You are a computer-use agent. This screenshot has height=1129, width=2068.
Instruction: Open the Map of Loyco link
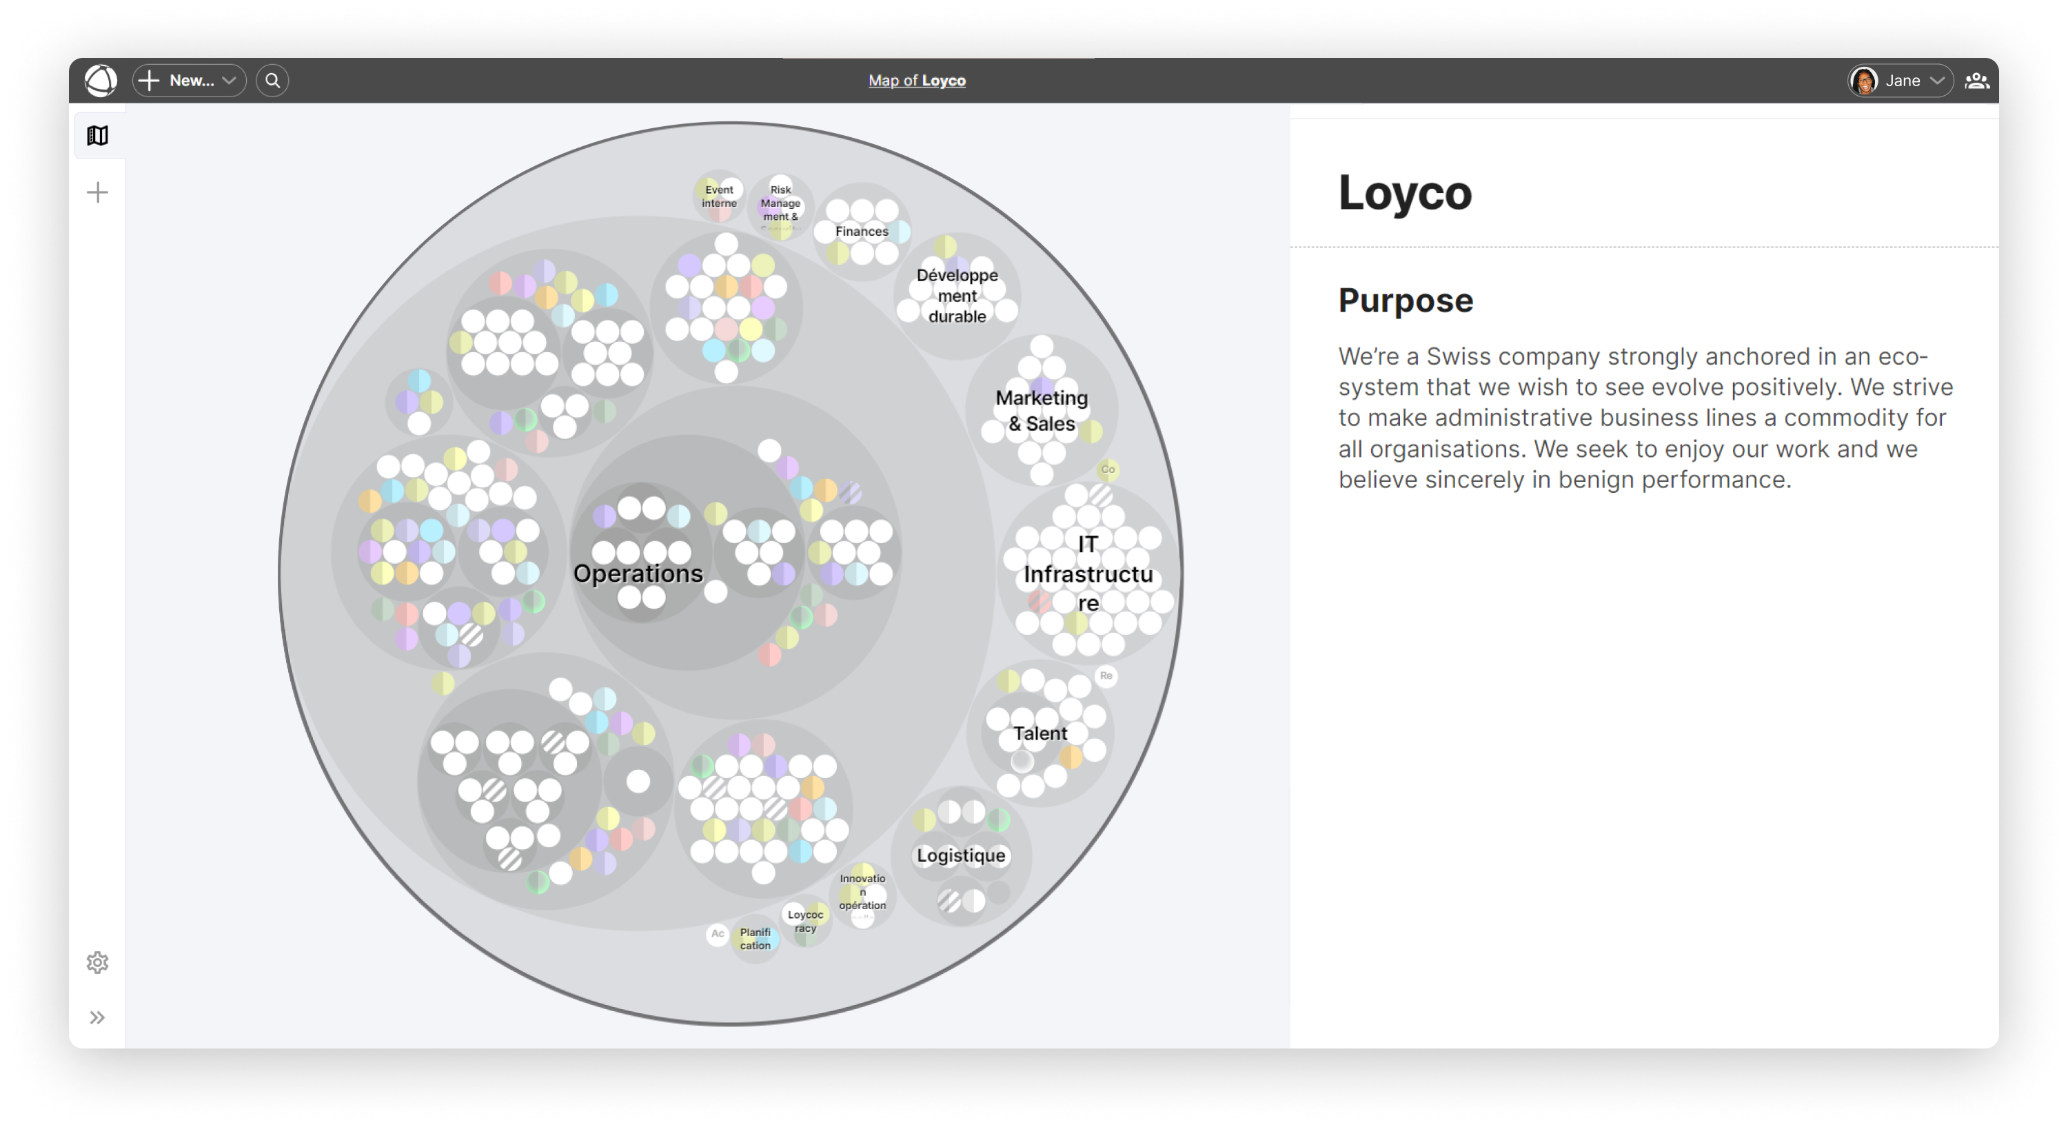(x=916, y=81)
